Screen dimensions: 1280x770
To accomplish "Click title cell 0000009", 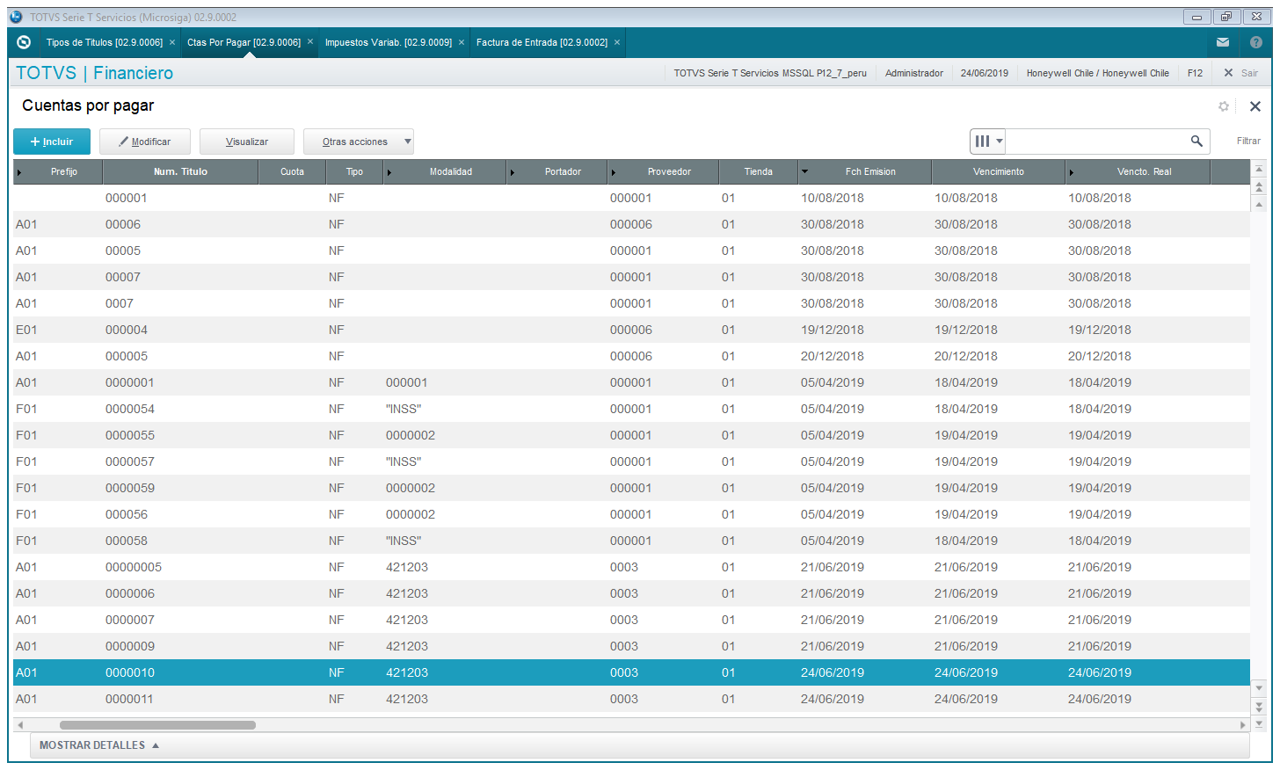I will [130, 646].
